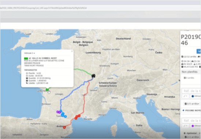Click the blue vehicle color dot

pos(193,96)
